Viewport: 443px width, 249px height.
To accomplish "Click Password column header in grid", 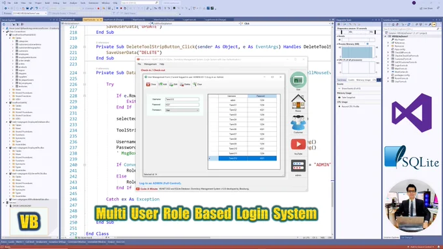I will point(262,96).
